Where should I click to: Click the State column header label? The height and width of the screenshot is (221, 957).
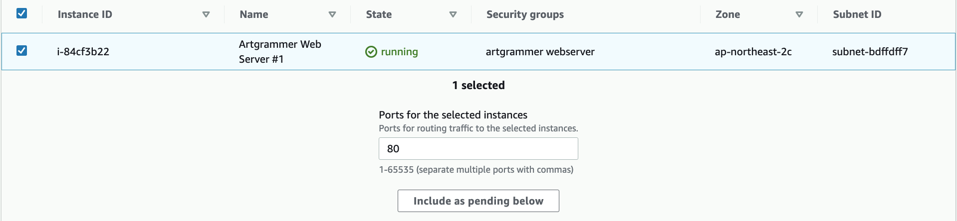379,14
